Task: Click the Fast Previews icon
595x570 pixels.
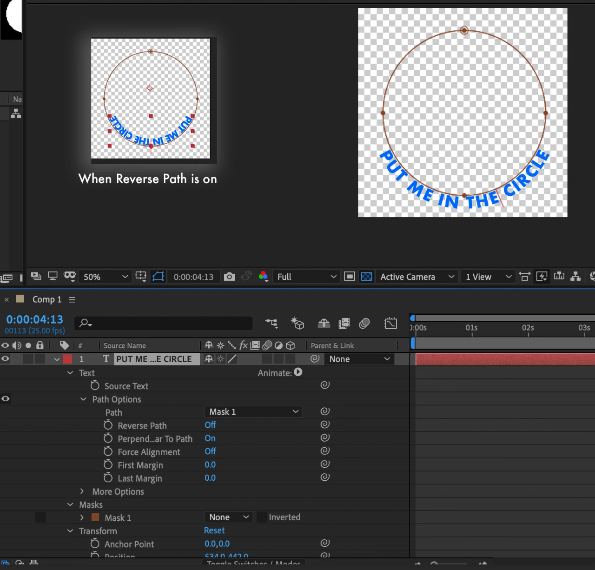Action: [x=542, y=277]
